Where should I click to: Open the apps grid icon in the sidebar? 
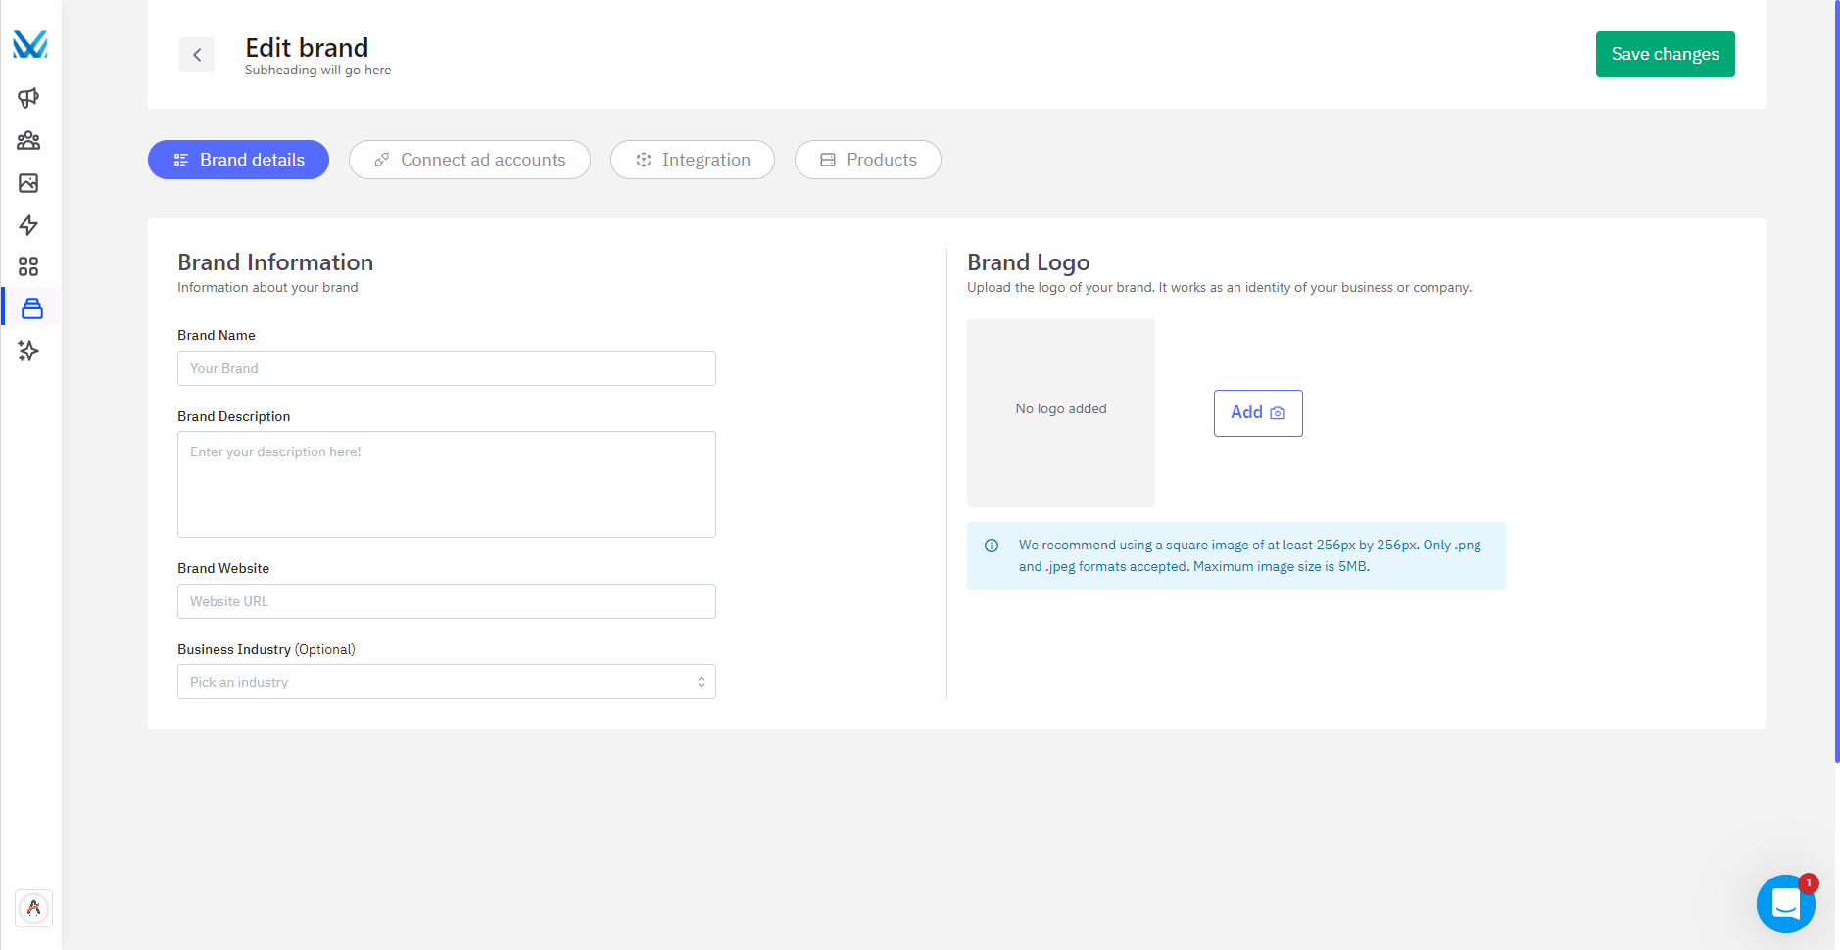pyautogui.click(x=28, y=266)
